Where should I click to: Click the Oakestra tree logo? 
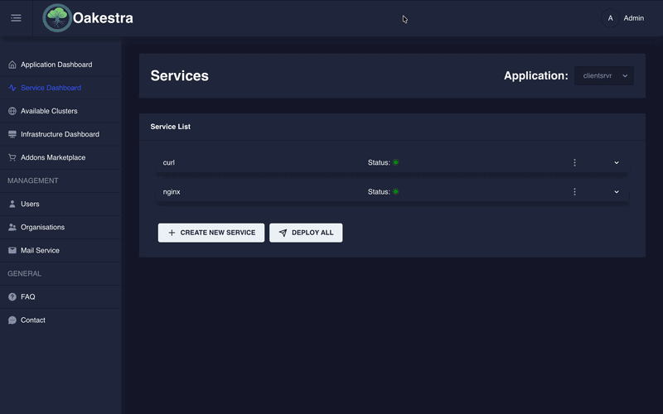tap(57, 18)
